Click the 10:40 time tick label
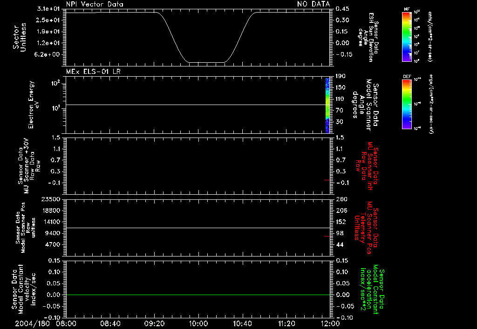The image size is (477, 329). click(242, 323)
